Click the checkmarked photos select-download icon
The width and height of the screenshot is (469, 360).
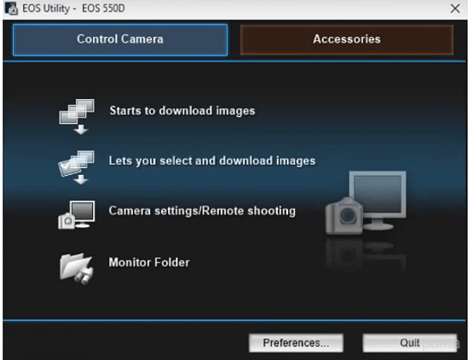76,165
